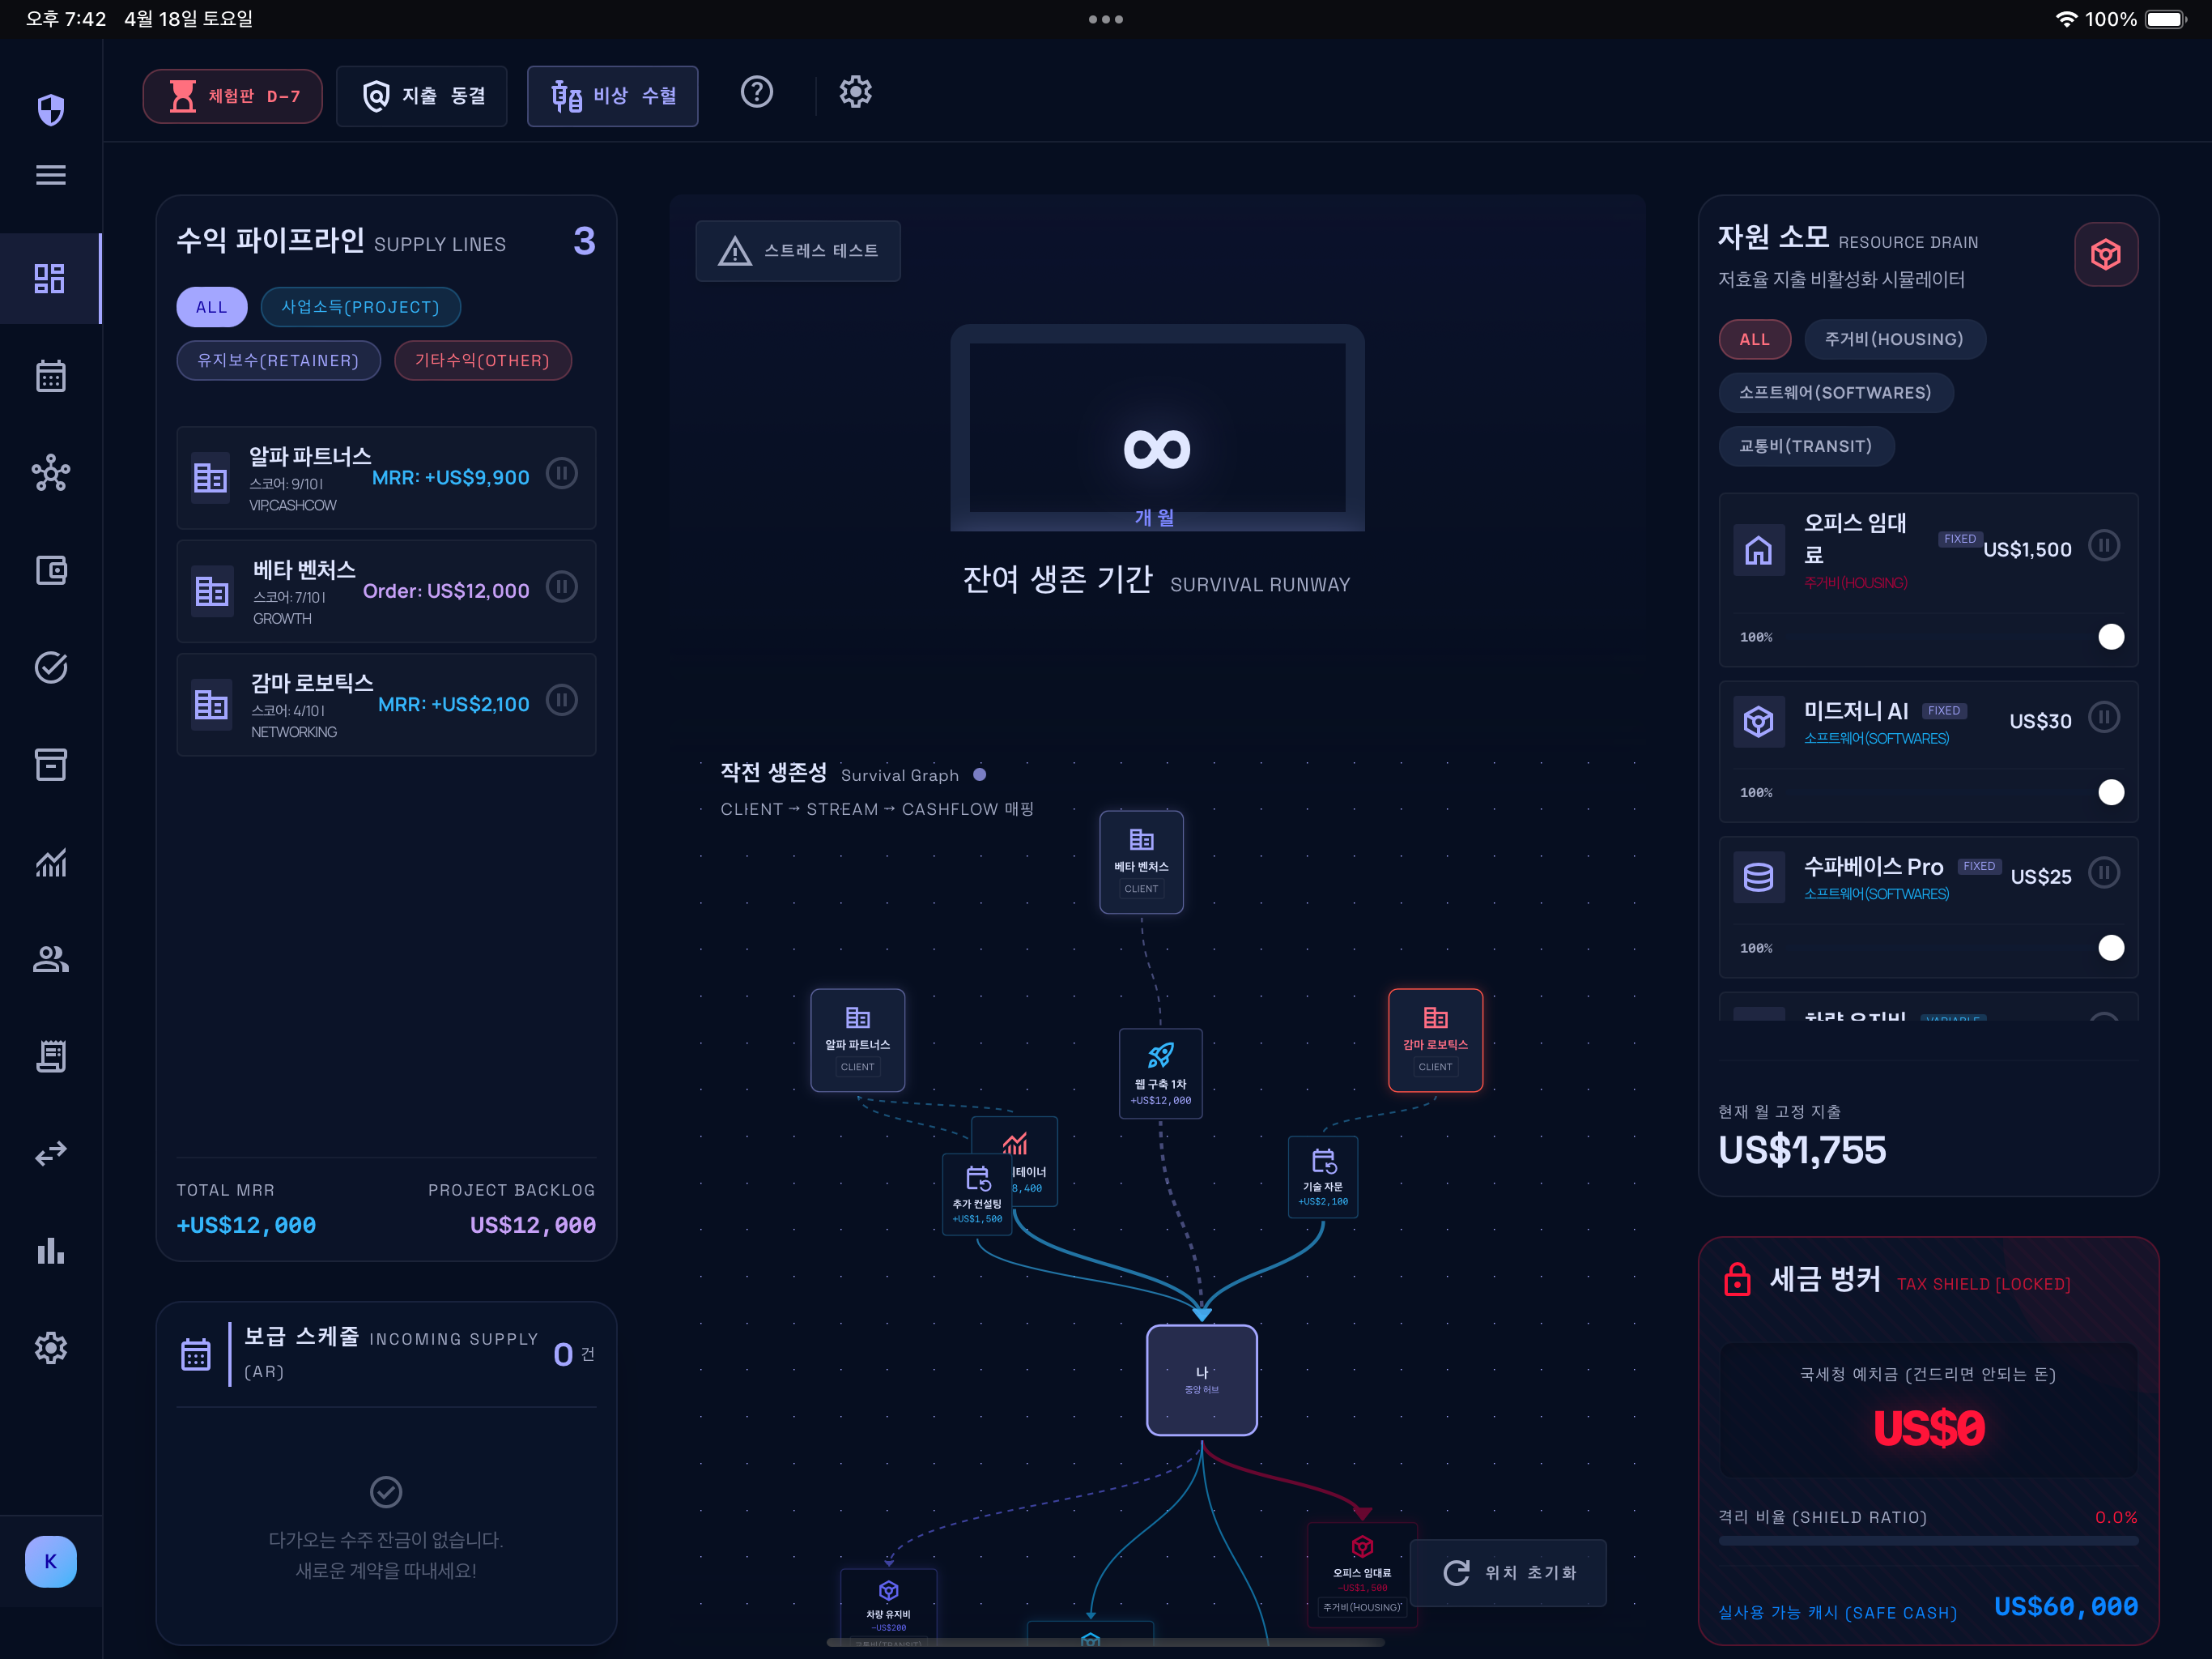
Task: Click the 위치 초기화 button
Action: pyautogui.click(x=1508, y=1573)
